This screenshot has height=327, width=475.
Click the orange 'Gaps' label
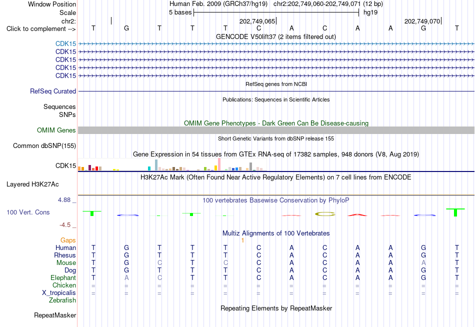coord(68,240)
